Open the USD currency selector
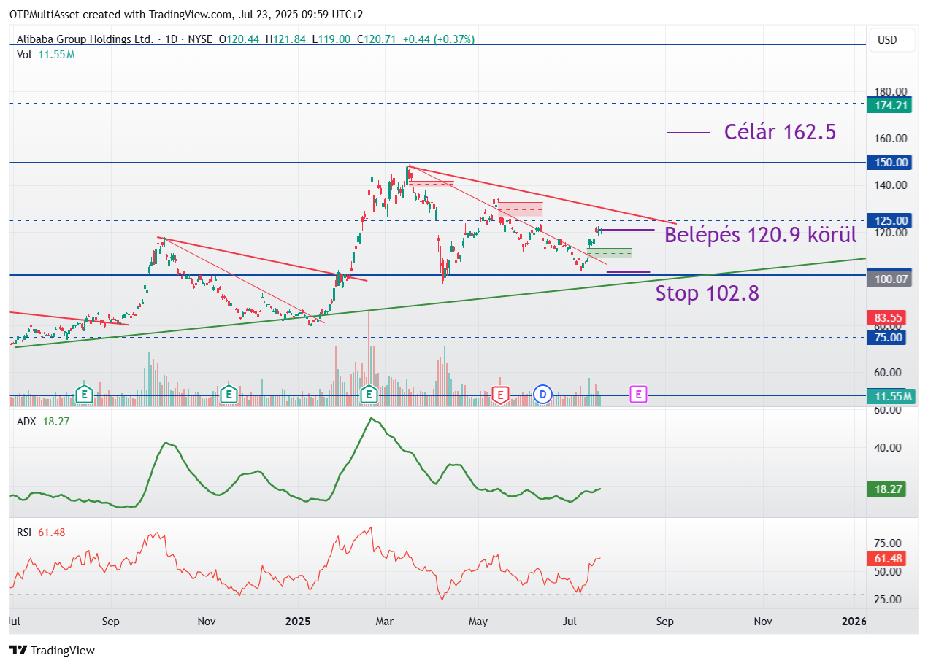Image resolution: width=928 pixels, height=666 pixels. click(886, 40)
